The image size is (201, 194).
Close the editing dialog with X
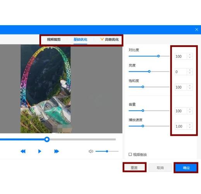click(197, 29)
